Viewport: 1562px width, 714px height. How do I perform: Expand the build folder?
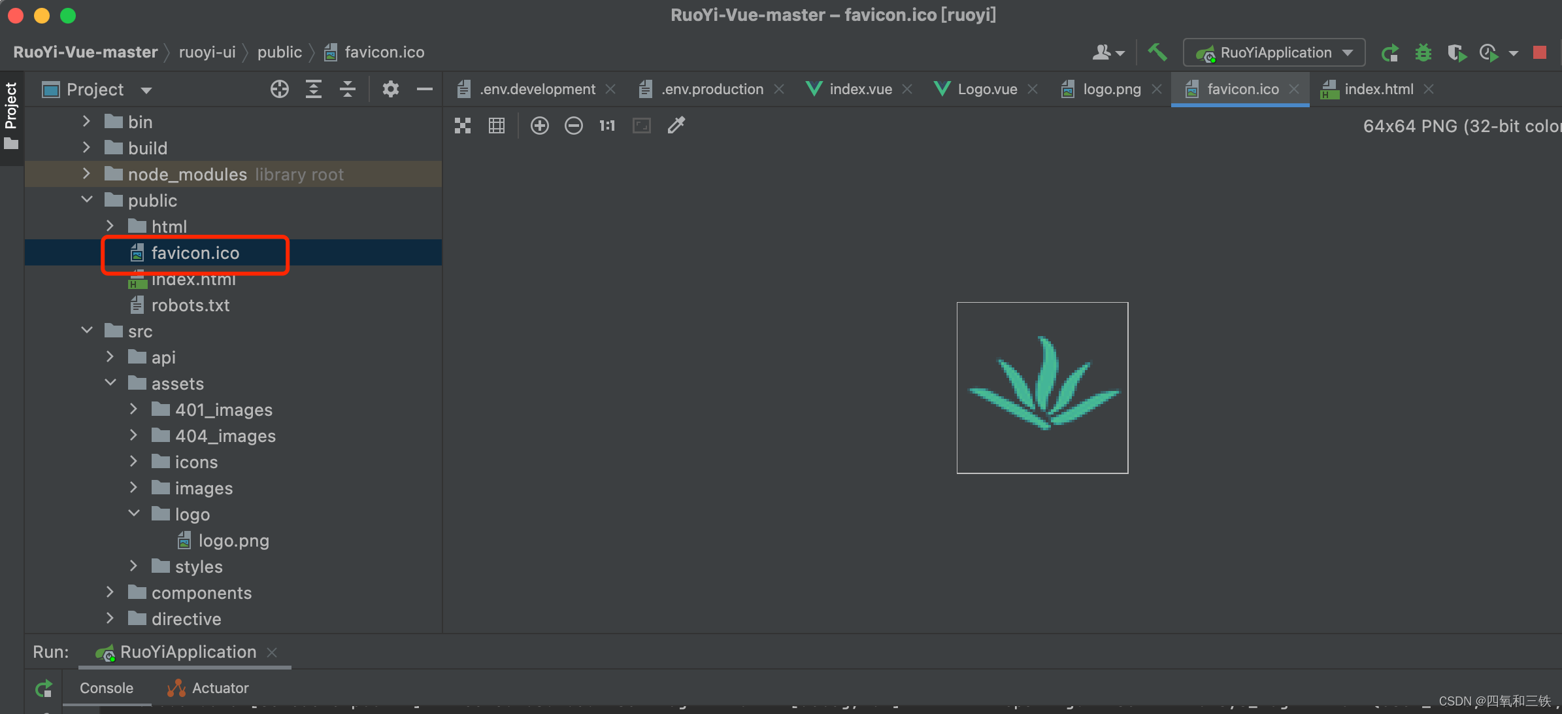(x=86, y=148)
